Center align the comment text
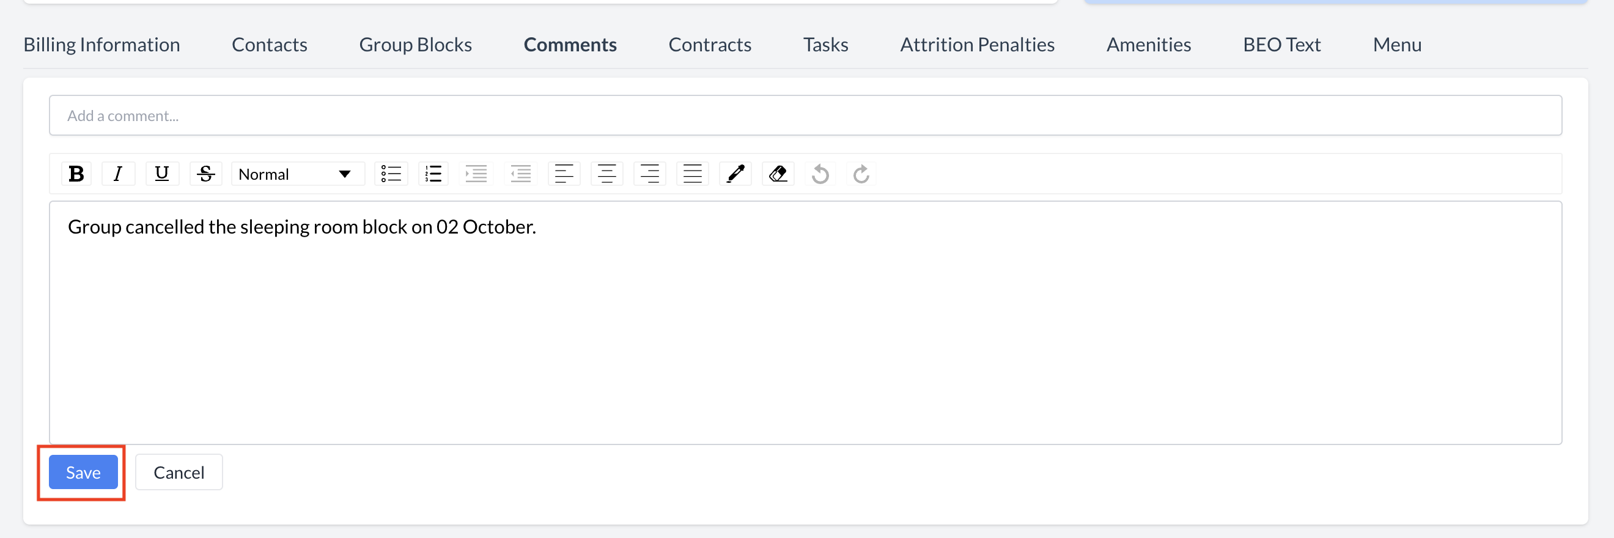Image resolution: width=1614 pixels, height=538 pixels. (606, 174)
